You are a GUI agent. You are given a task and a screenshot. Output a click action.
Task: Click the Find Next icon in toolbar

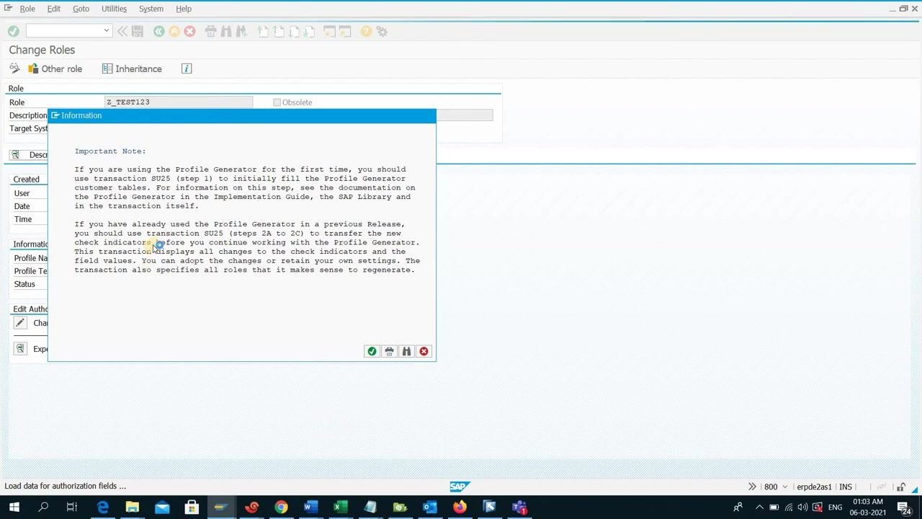click(x=241, y=31)
